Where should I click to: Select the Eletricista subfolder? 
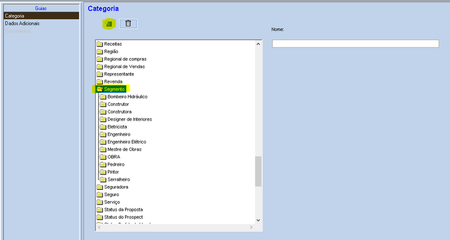tap(117, 127)
